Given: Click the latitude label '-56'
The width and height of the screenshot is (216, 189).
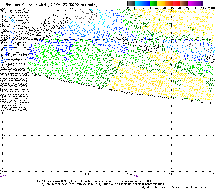Looking at the screenshot, I should [3, 101].
